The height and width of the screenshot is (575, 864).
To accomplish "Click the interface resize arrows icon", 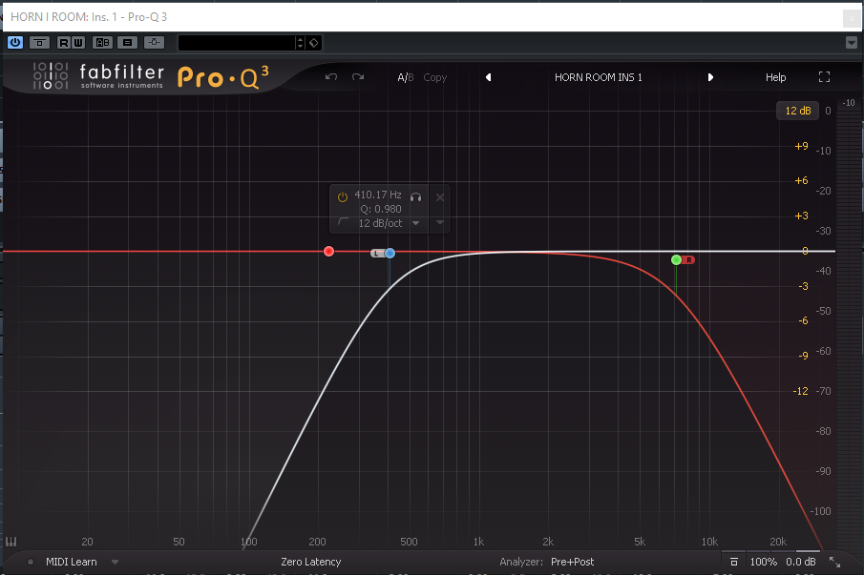I will (x=834, y=562).
